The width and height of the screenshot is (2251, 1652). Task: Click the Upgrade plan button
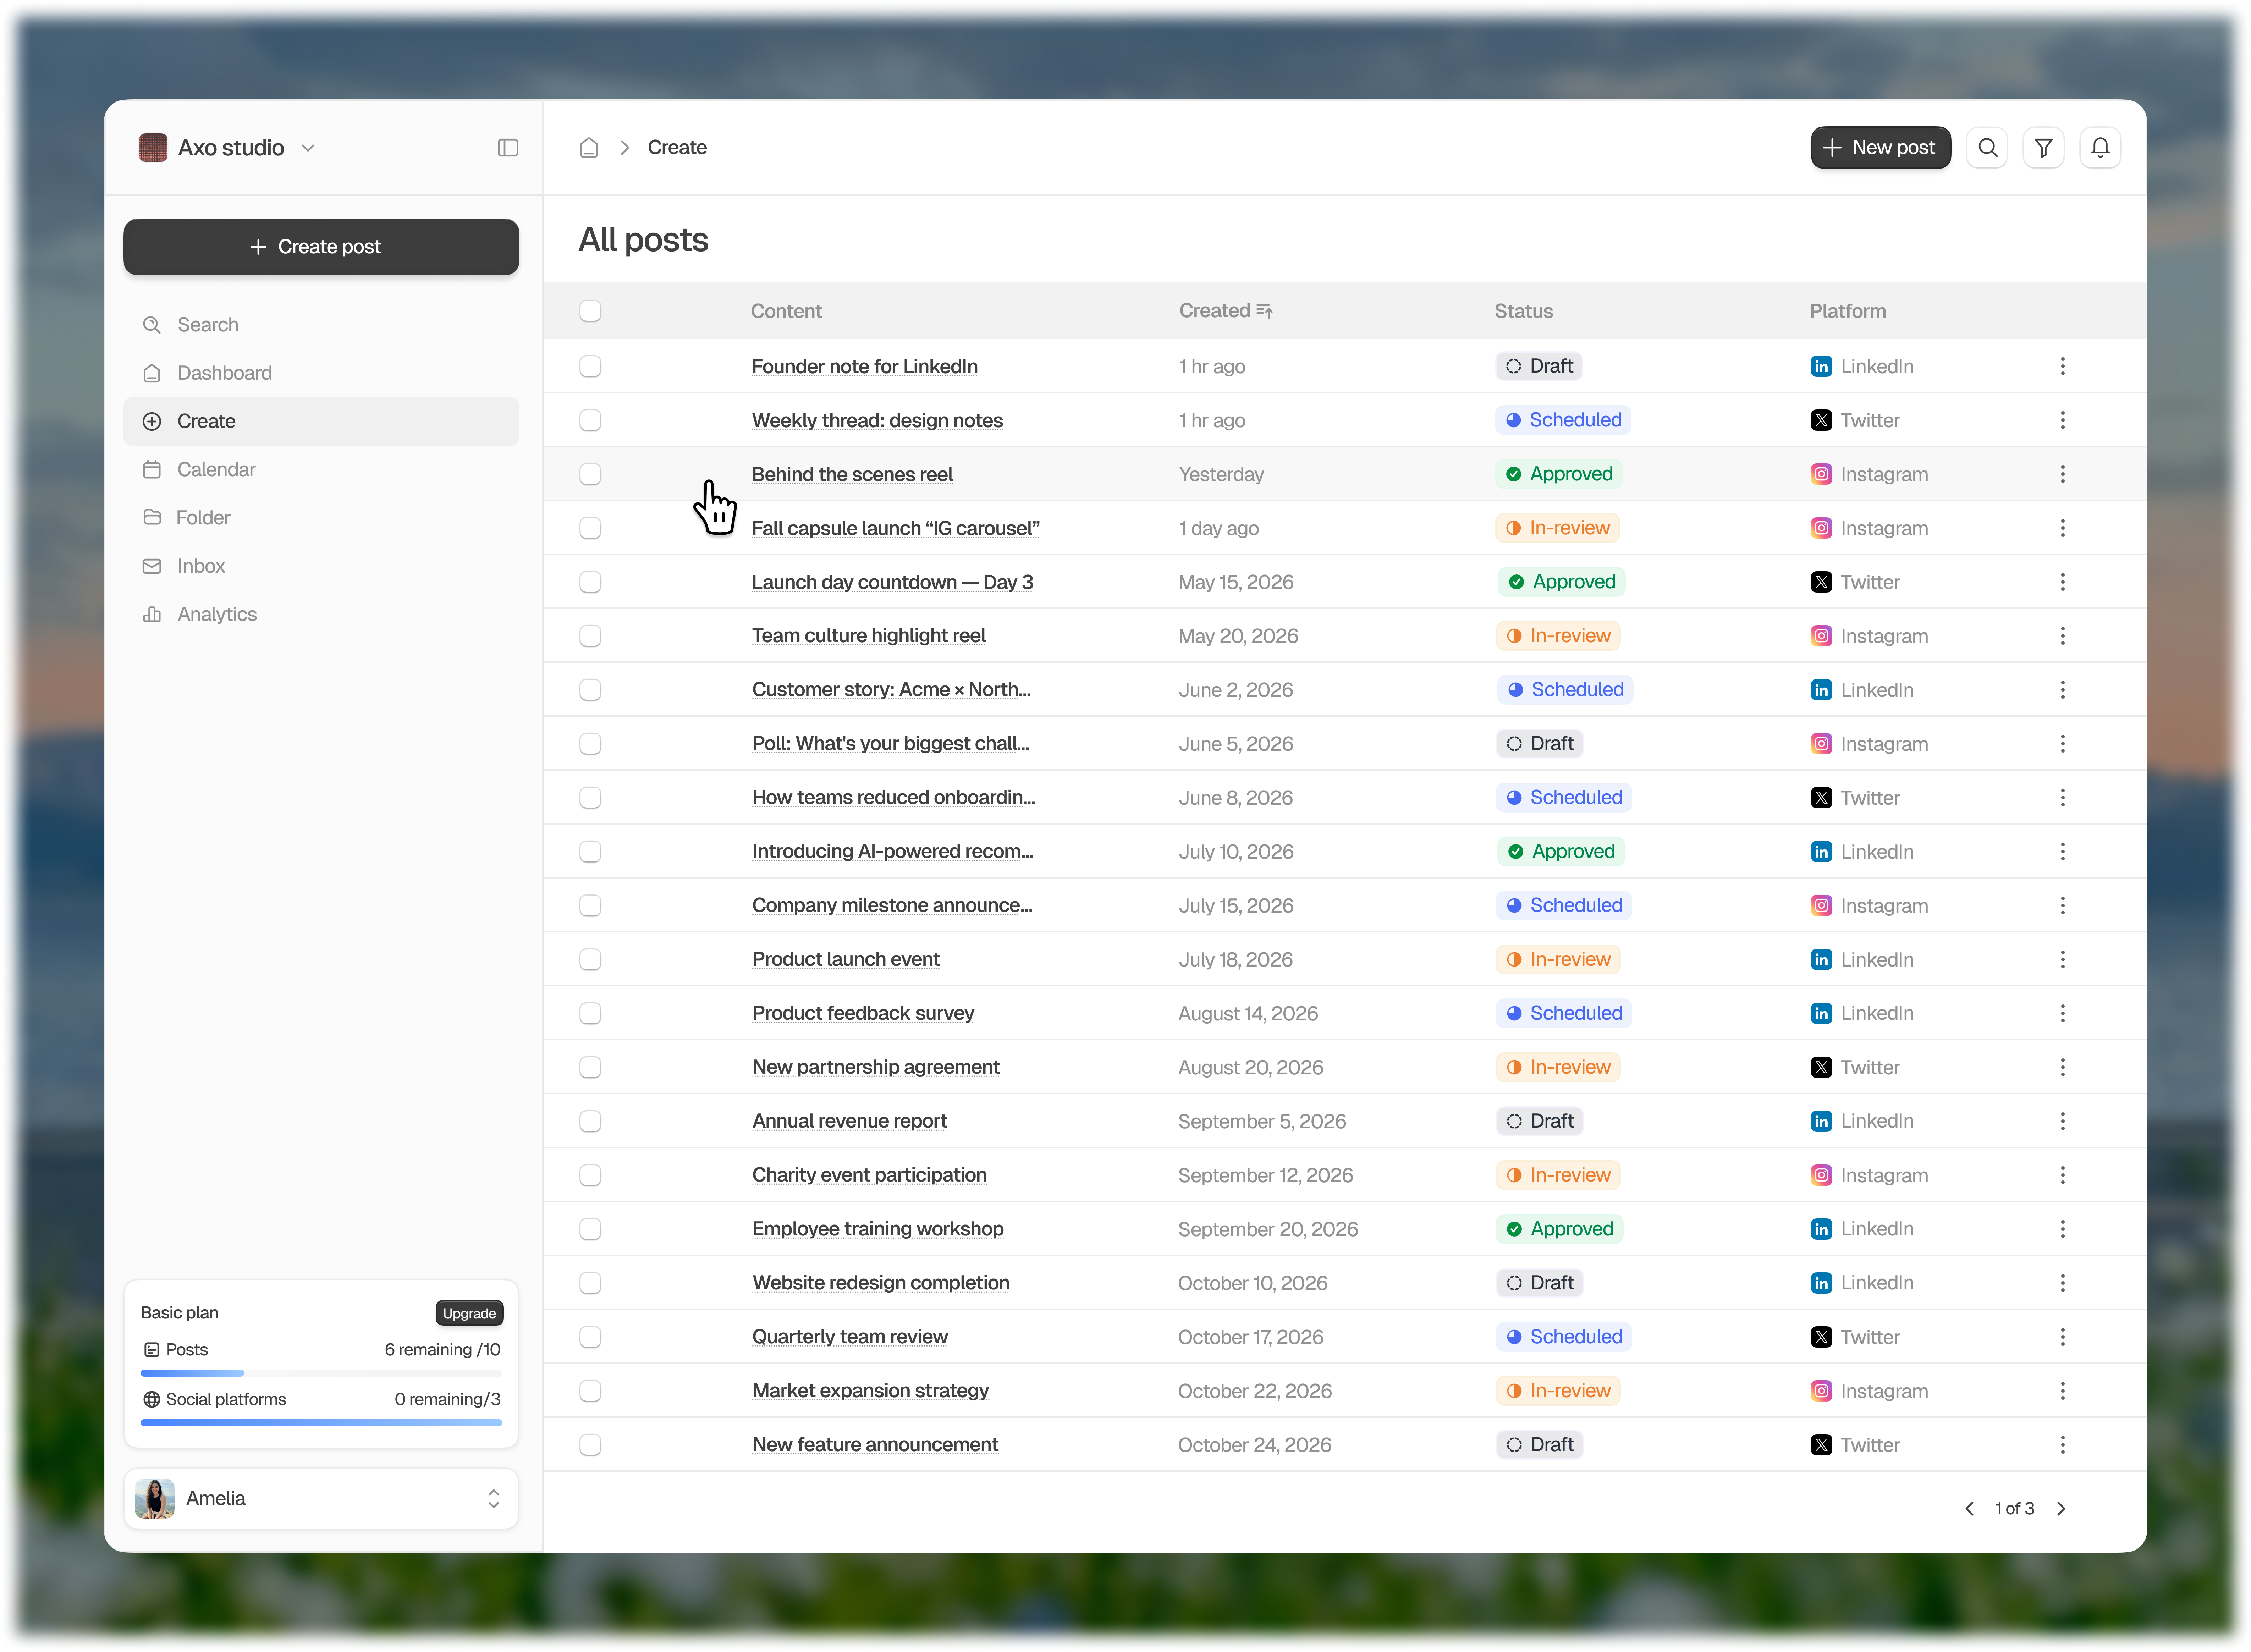[469, 1313]
